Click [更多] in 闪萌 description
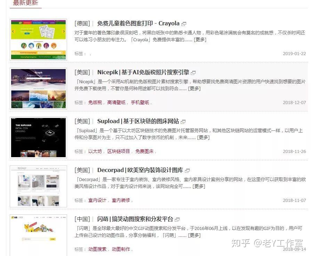Image resolution: width=311 pixels, height=256 pixels. click(x=194, y=235)
